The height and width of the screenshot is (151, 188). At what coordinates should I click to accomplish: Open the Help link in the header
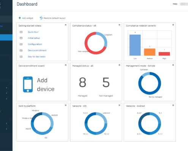[x=175, y=4]
